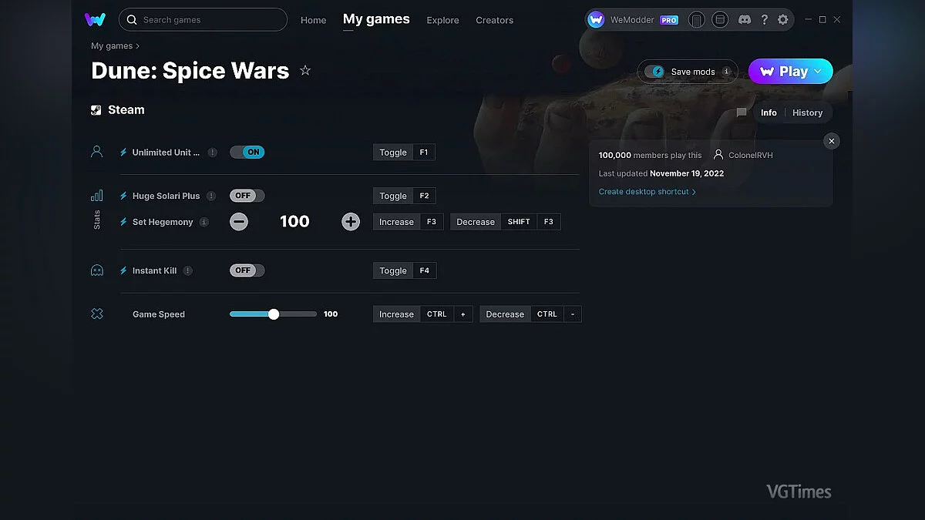925x520 pixels.
Task: Click the Game Speed slider handle
Action: click(274, 314)
